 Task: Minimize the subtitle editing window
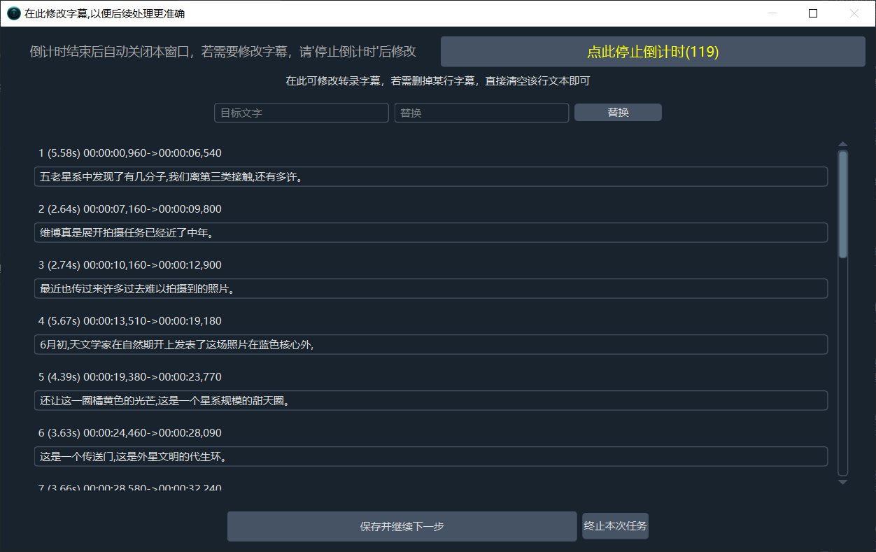(772, 13)
